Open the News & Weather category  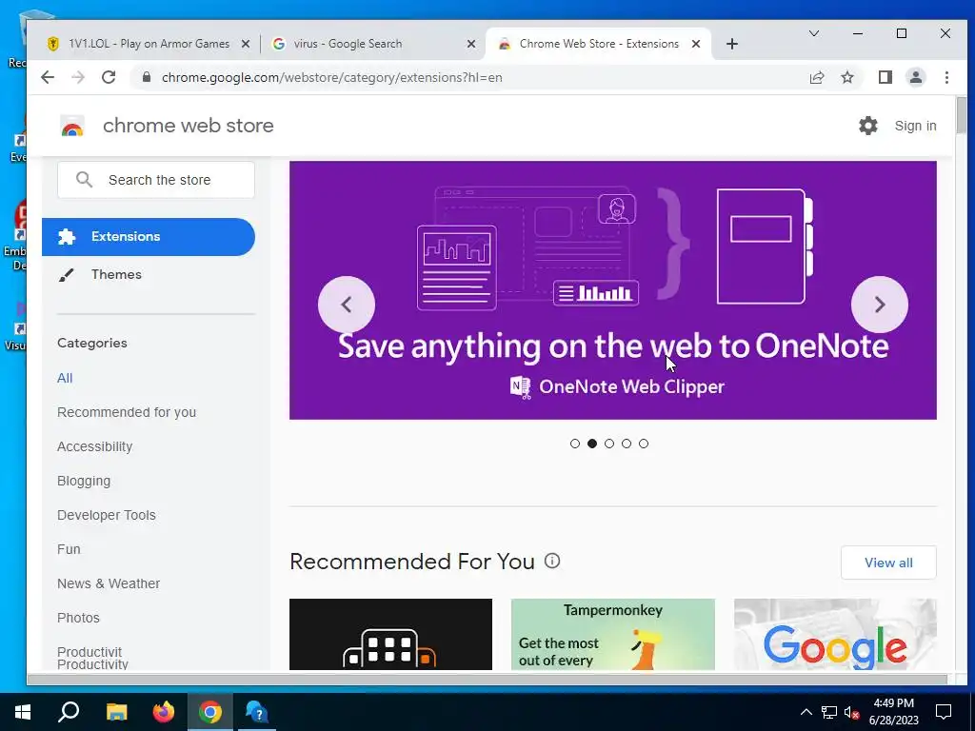point(109,583)
